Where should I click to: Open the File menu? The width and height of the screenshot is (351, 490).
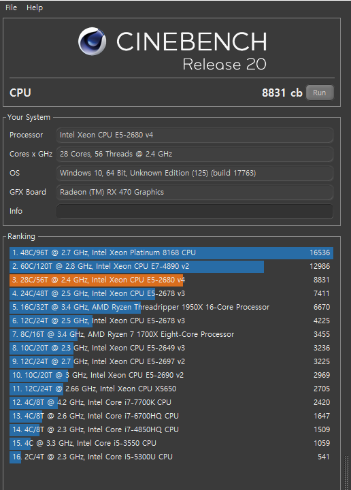point(12,7)
